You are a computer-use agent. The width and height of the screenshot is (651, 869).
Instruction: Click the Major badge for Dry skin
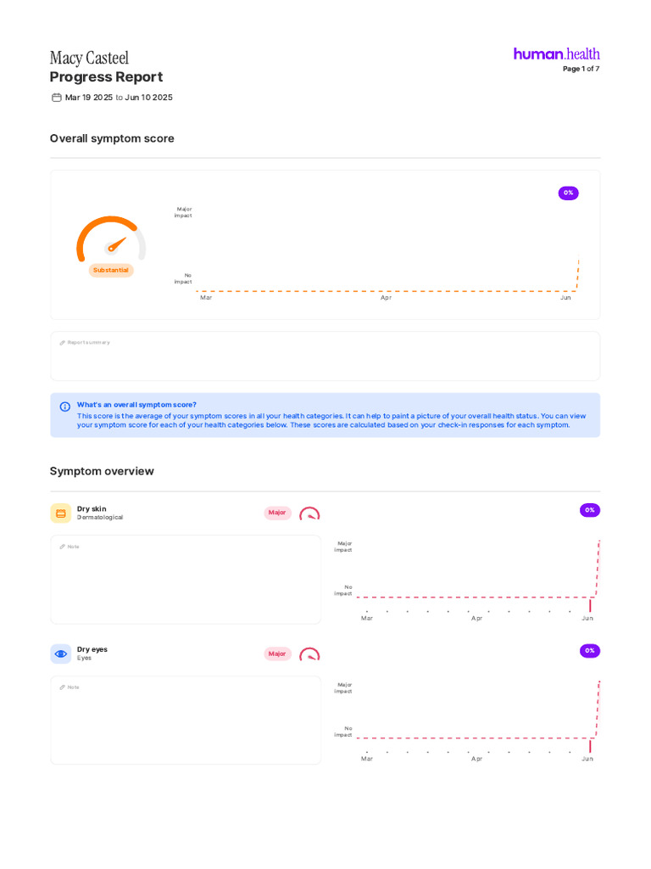tap(277, 513)
